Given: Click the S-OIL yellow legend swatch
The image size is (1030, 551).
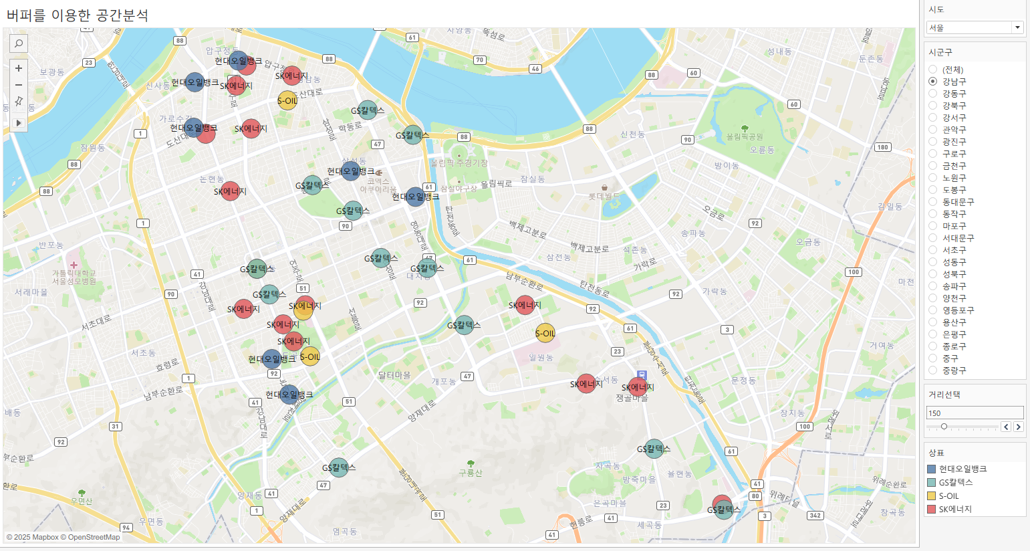Looking at the screenshot, I should [x=932, y=495].
